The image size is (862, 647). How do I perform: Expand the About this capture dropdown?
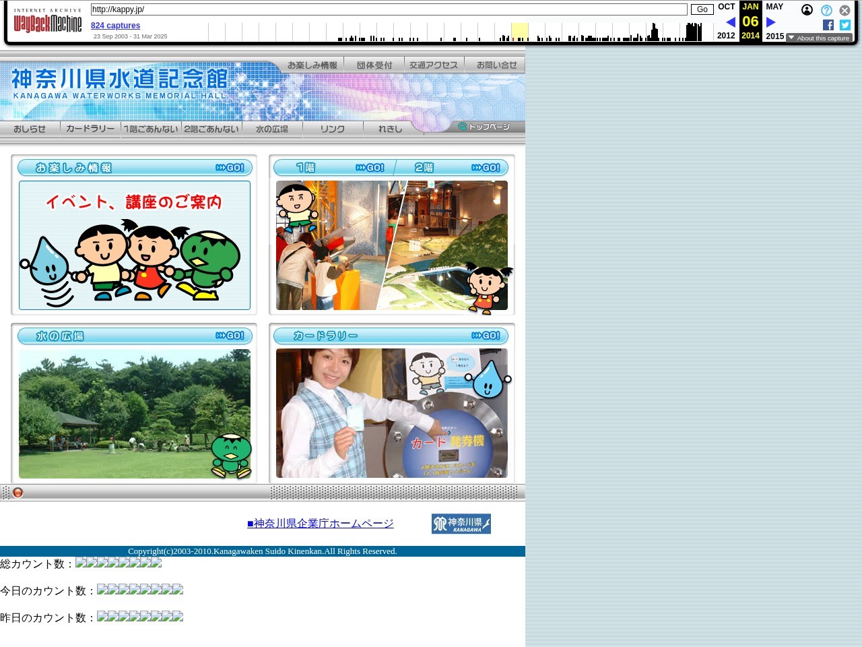coord(819,38)
